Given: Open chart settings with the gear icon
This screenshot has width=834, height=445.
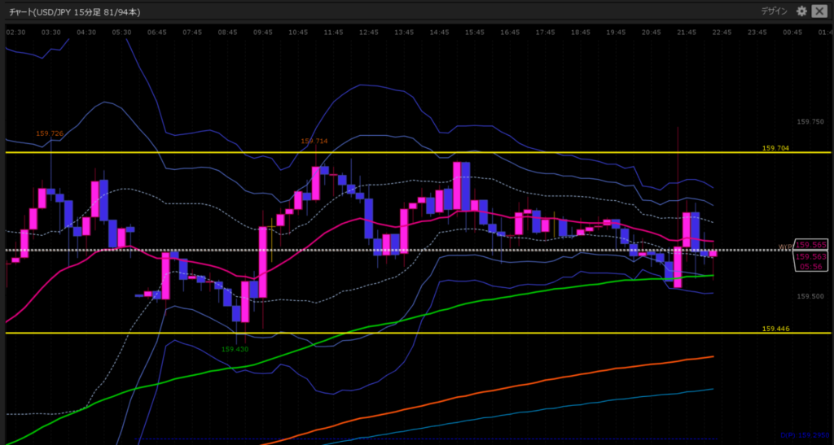Looking at the screenshot, I should (x=801, y=11).
